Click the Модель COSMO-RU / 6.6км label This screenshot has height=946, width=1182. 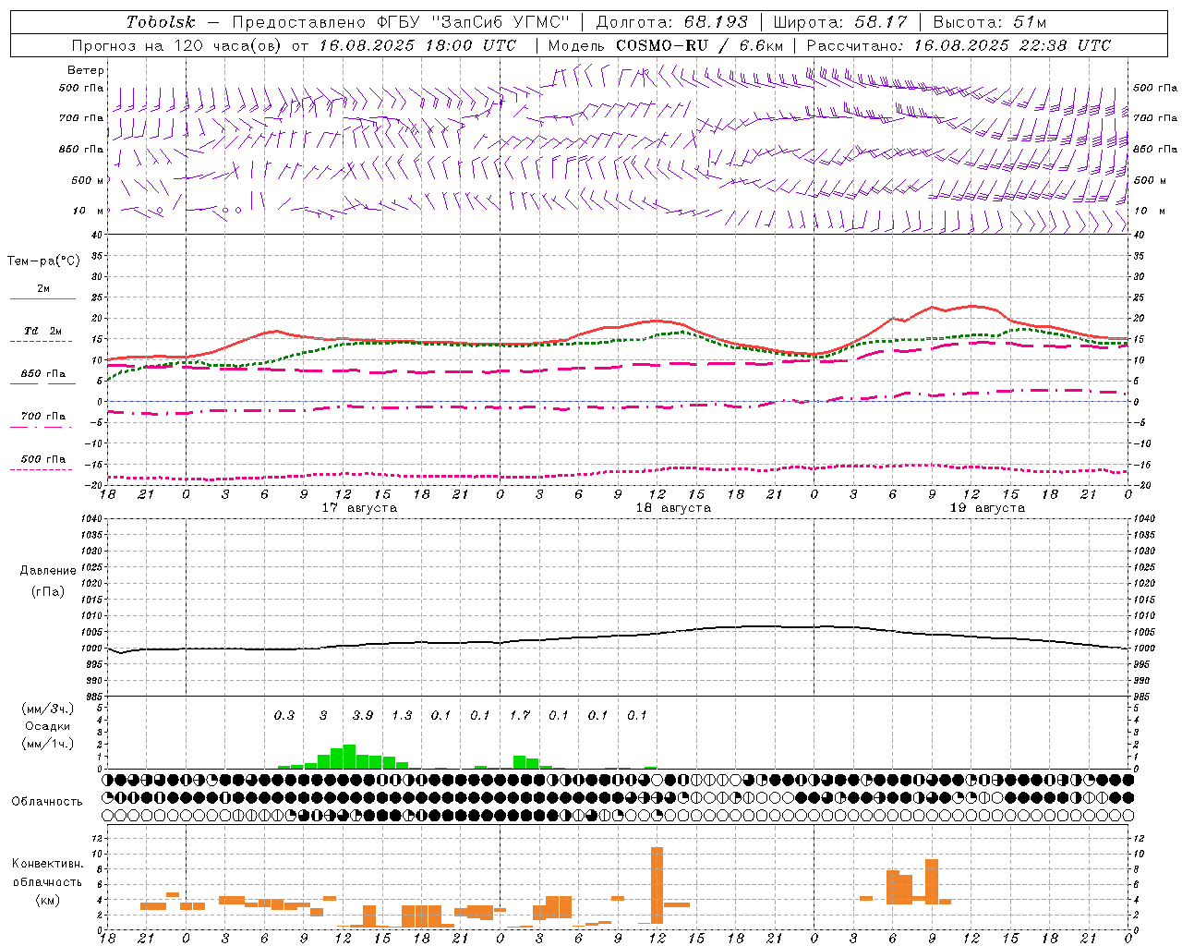(x=666, y=45)
